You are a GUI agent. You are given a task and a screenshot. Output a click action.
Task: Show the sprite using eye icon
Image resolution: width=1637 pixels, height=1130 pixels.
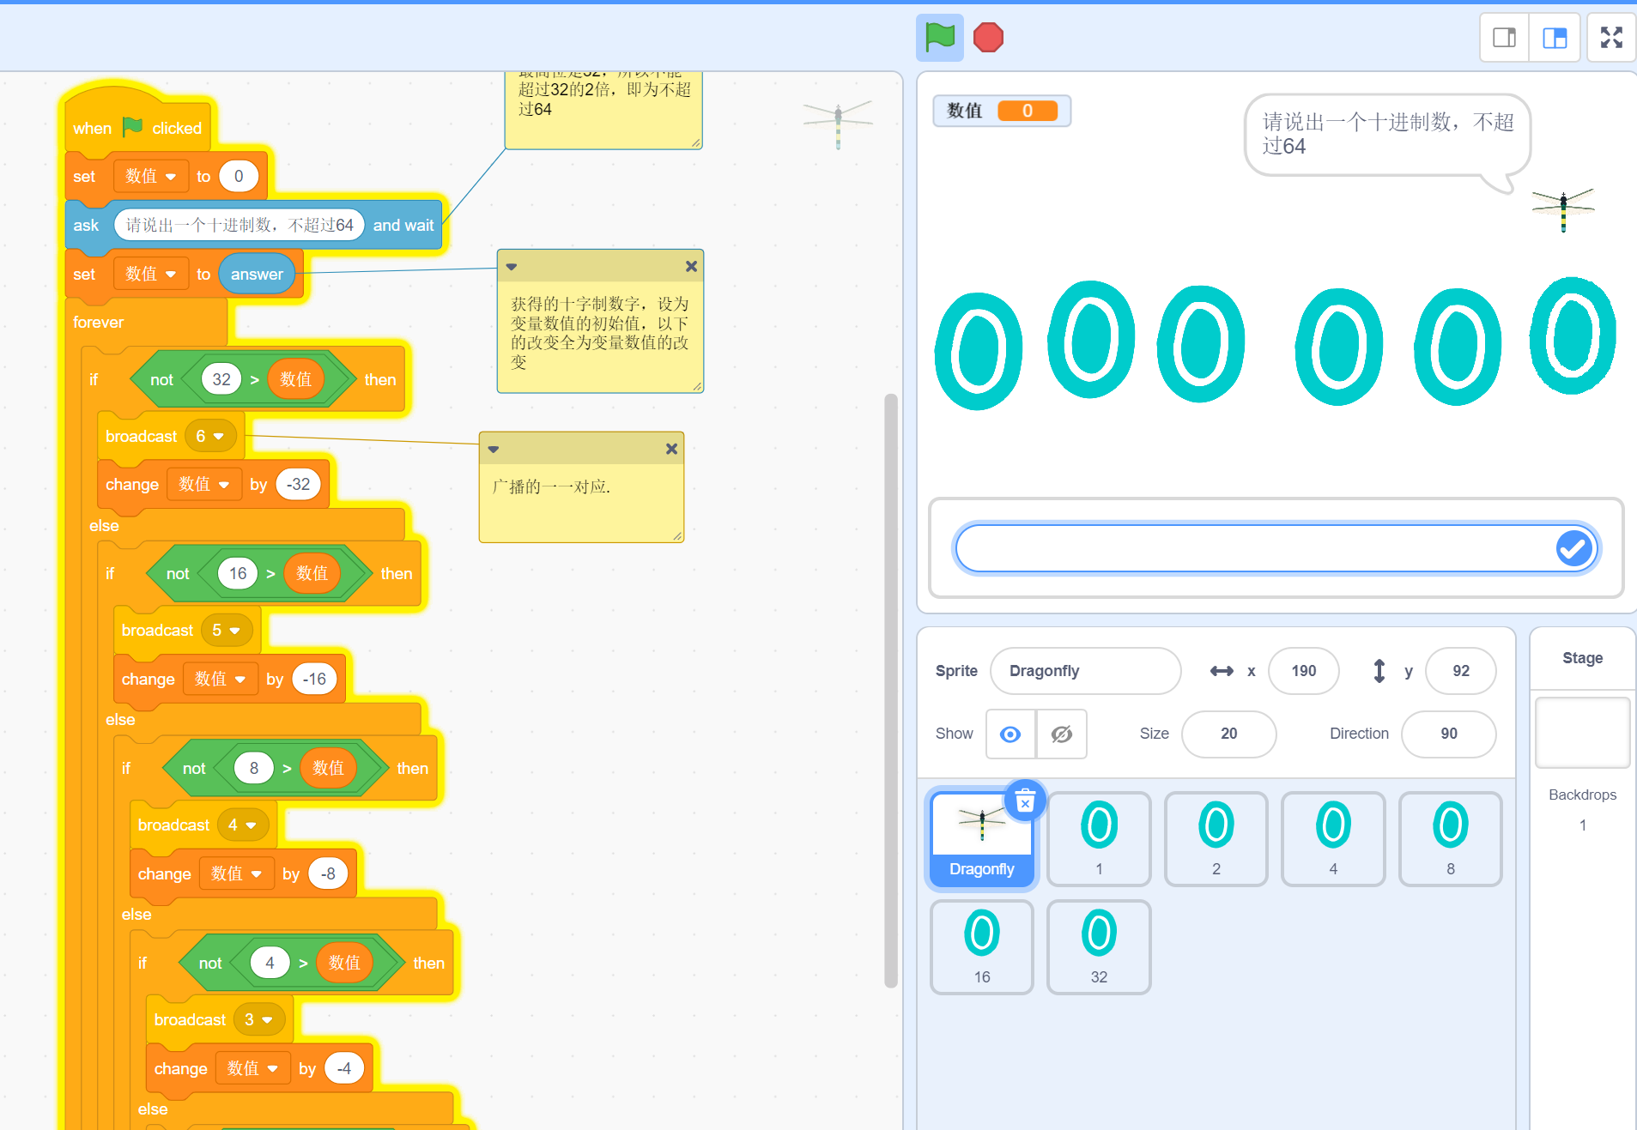[1010, 734]
